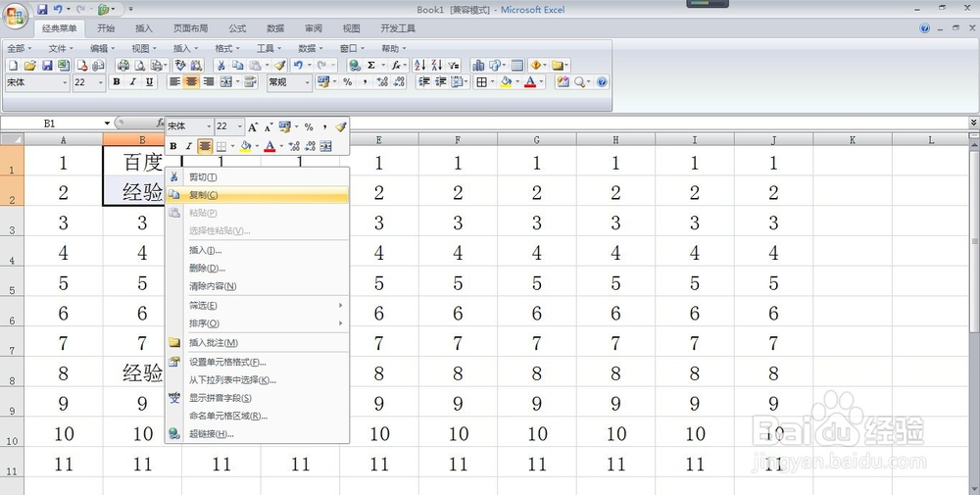Click the Filter funnel icon in classic toolbar
Screen dimensions: 980x495
(454, 65)
